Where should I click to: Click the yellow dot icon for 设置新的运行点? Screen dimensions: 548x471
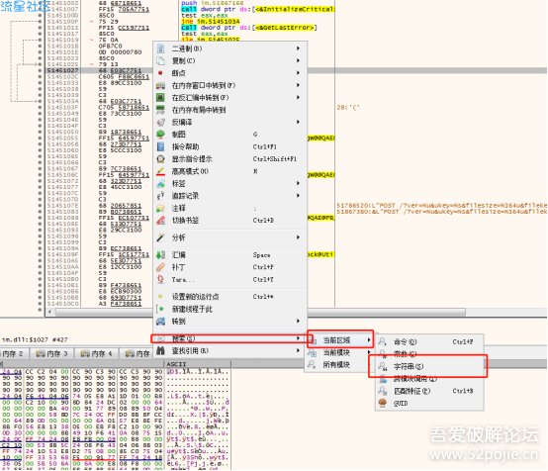160,297
